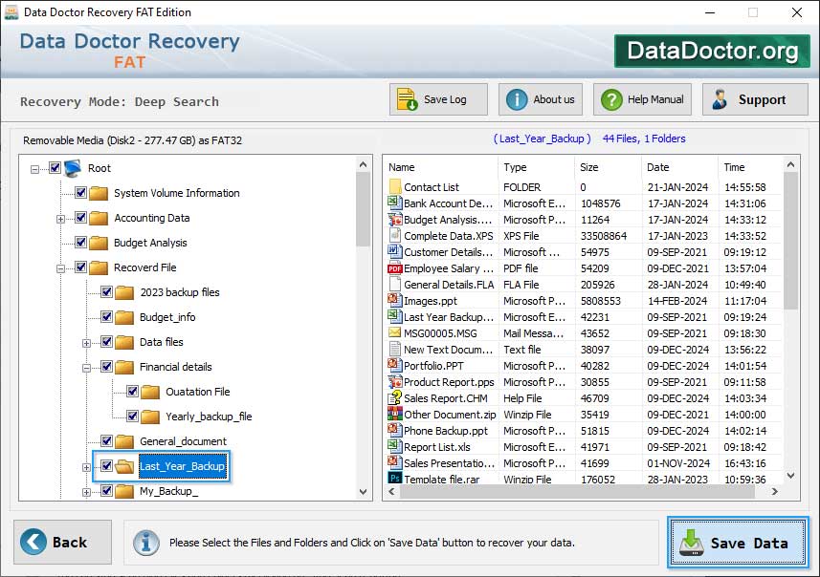
Task: Open the Help Manual
Action: [642, 99]
